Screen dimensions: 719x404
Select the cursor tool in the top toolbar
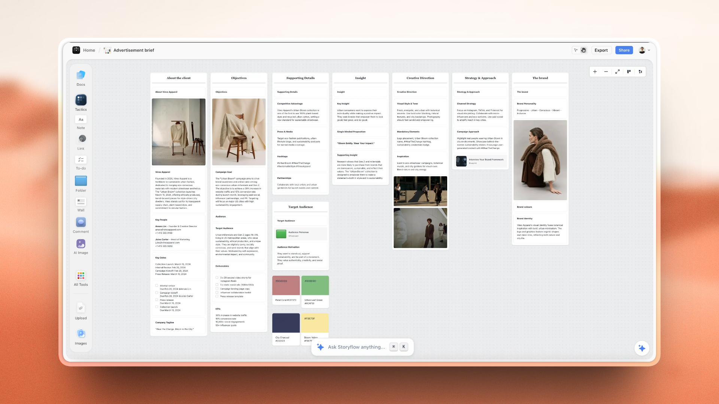point(576,50)
